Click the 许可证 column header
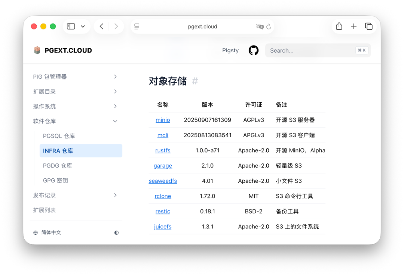404x275 pixels. [254, 104]
